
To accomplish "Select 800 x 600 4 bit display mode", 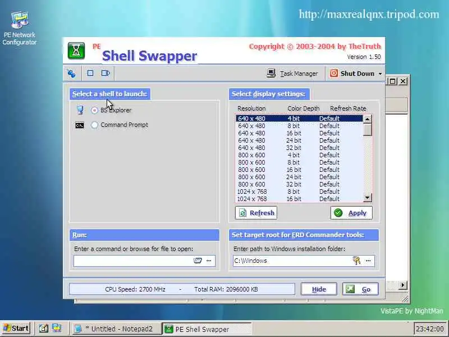I will [x=299, y=155].
